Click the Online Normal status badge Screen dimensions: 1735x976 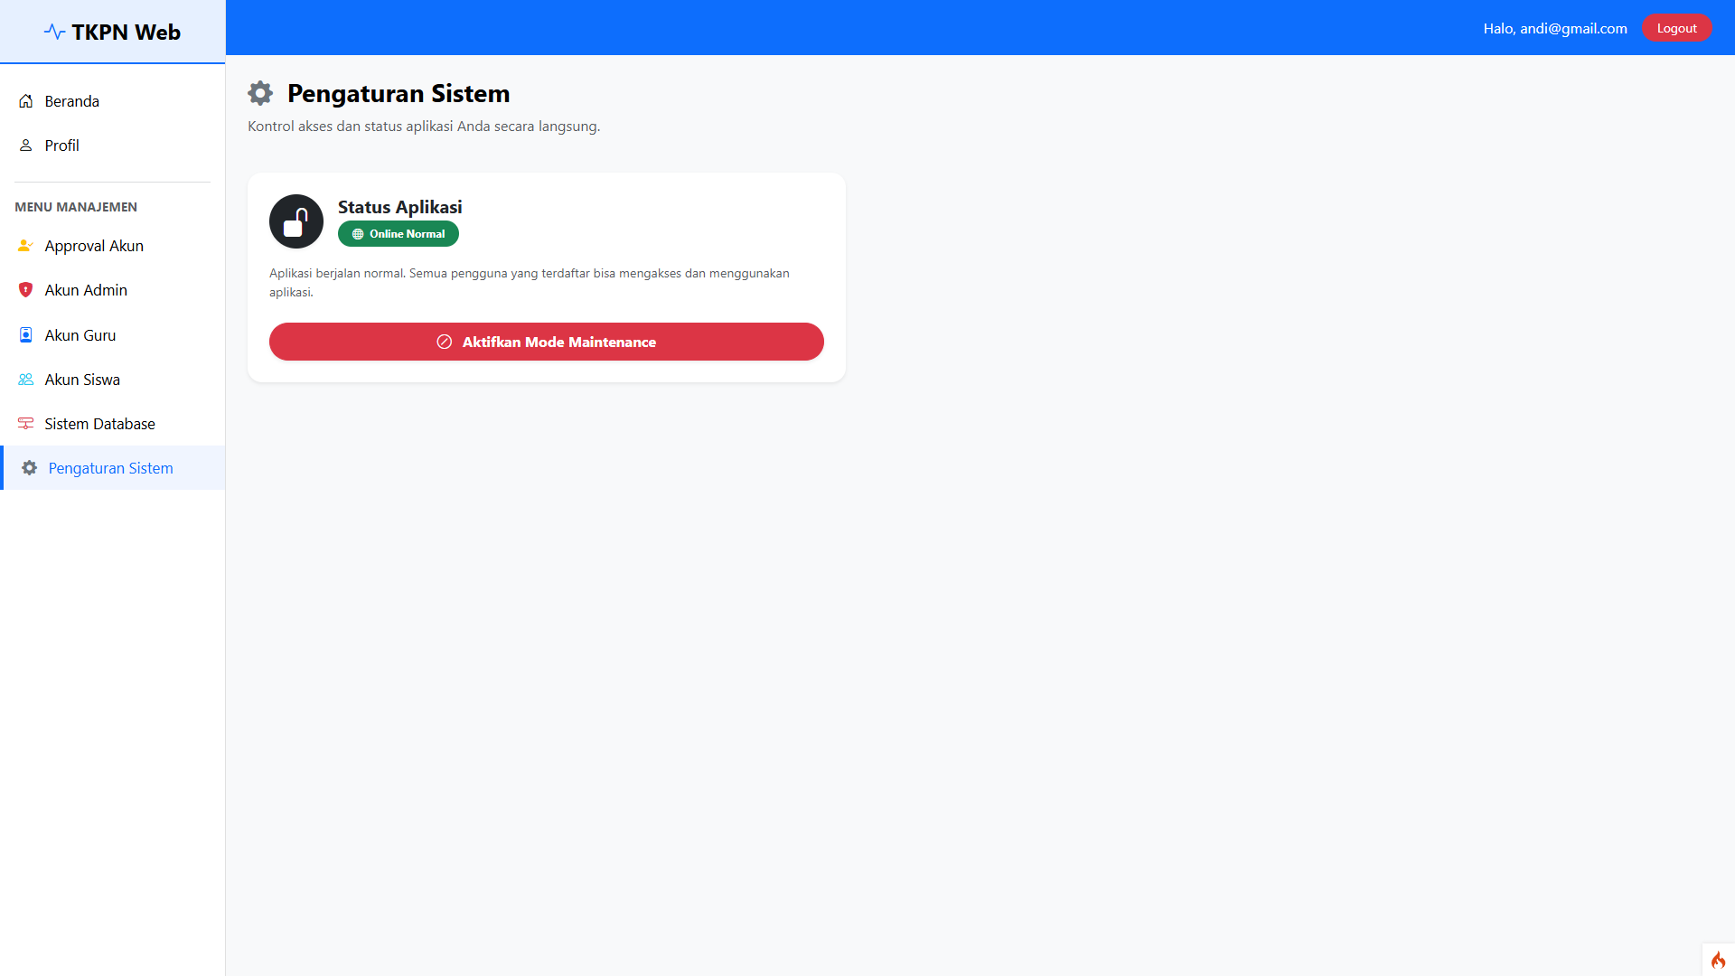point(399,234)
